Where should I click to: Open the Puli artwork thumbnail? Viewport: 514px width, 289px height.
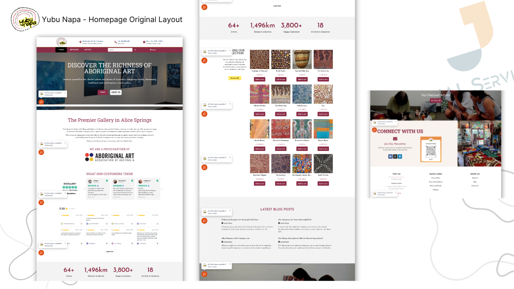click(323, 94)
